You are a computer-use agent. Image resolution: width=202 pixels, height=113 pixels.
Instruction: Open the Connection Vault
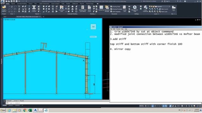(62, 9)
